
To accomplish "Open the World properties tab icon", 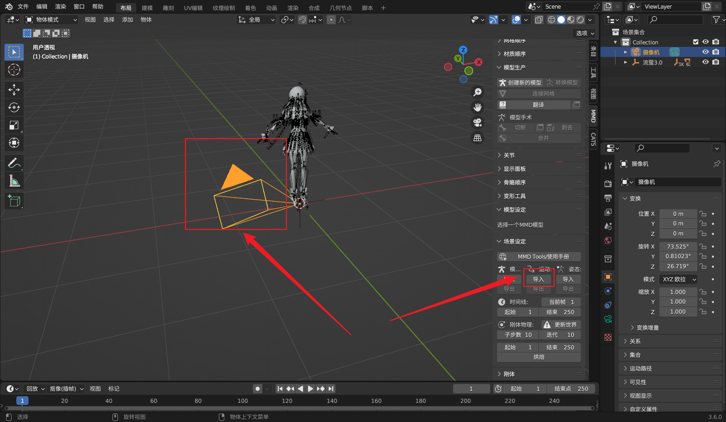I will coord(608,240).
